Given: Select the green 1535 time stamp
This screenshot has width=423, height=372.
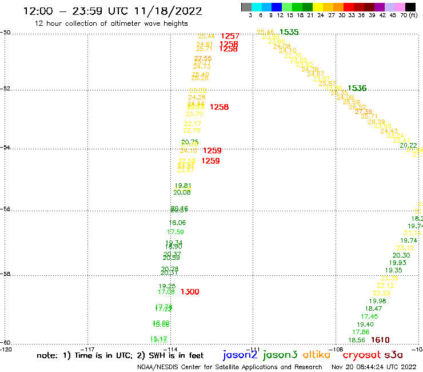Looking at the screenshot, I should tap(289, 32).
